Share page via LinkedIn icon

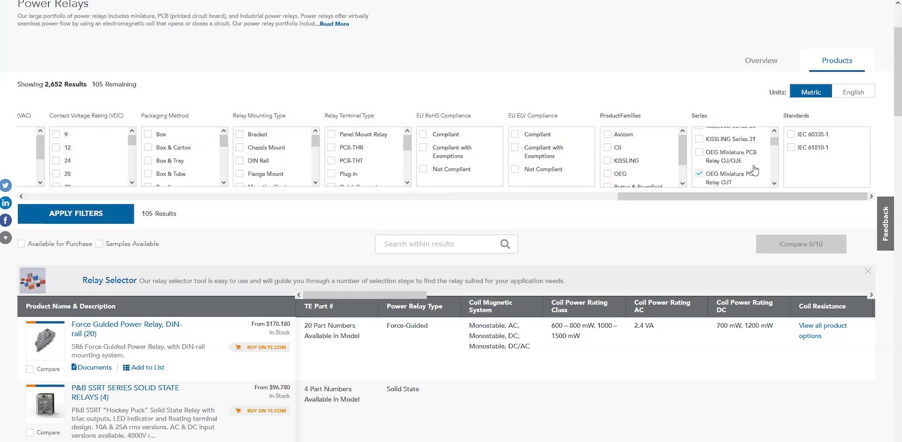click(x=6, y=203)
